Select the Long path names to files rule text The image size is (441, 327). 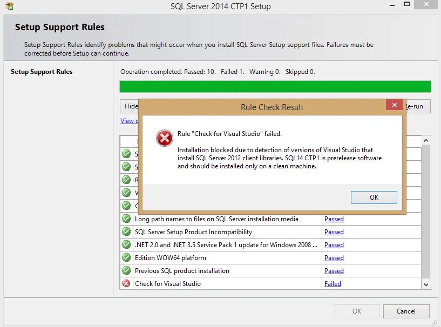(x=216, y=219)
